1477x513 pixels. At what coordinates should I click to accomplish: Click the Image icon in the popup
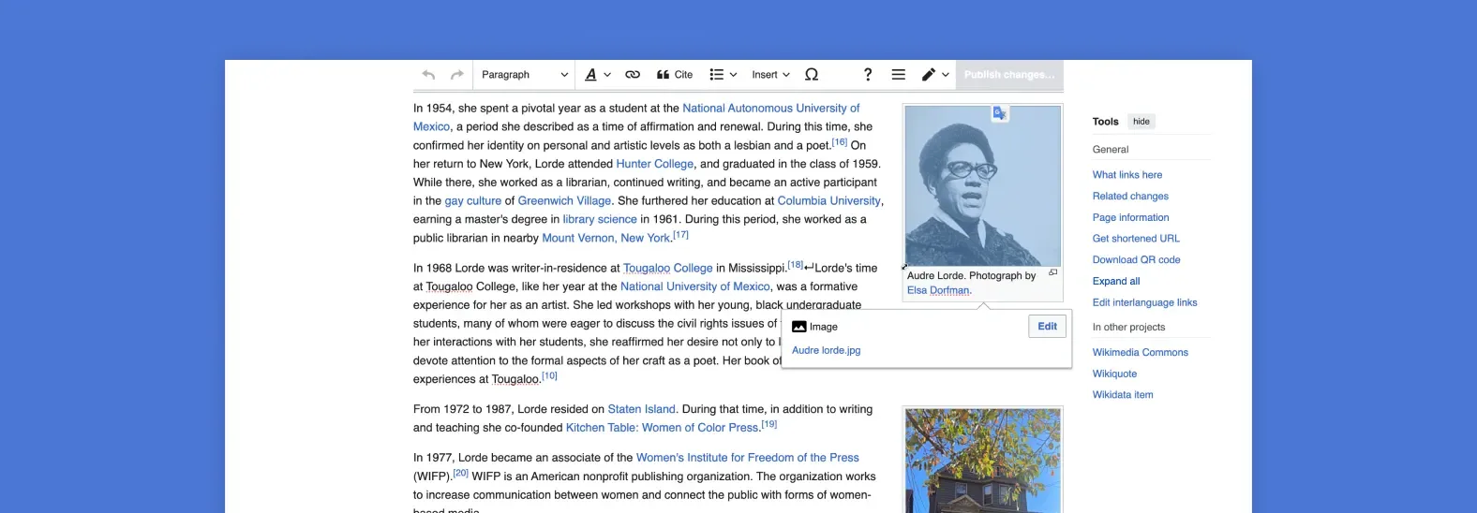coord(799,327)
